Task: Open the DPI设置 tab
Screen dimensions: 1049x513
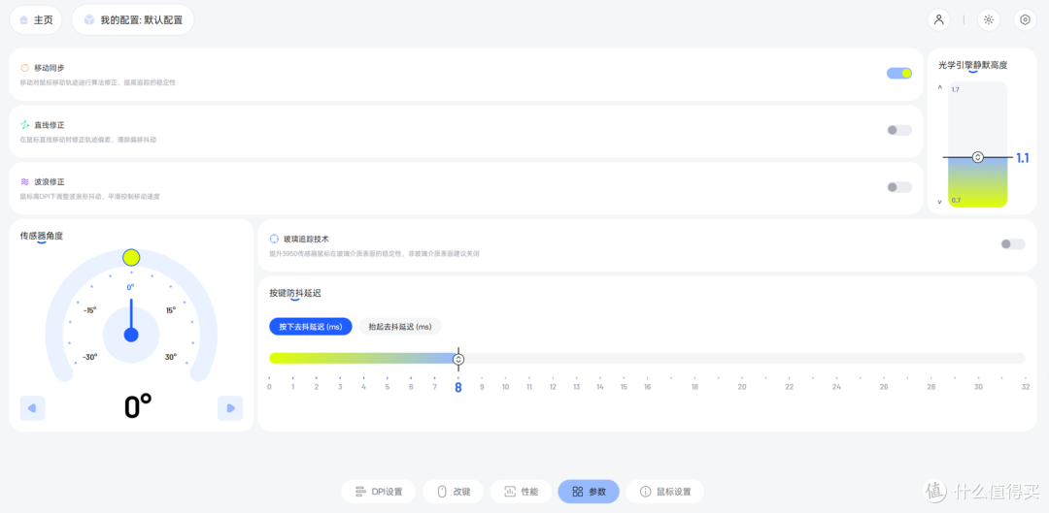Action: [379, 492]
